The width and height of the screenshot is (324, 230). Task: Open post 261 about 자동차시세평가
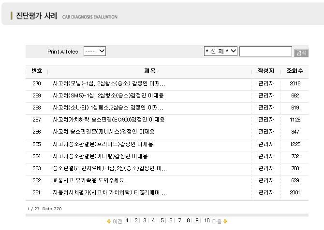109,192
